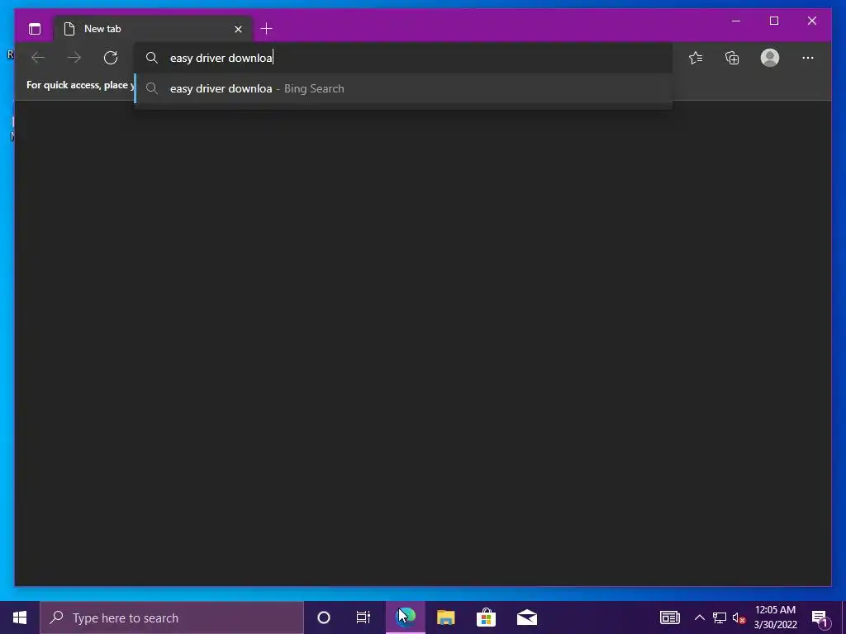Open Microsoft Store from taskbar
The width and height of the screenshot is (846, 634).
[x=486, y=617]
